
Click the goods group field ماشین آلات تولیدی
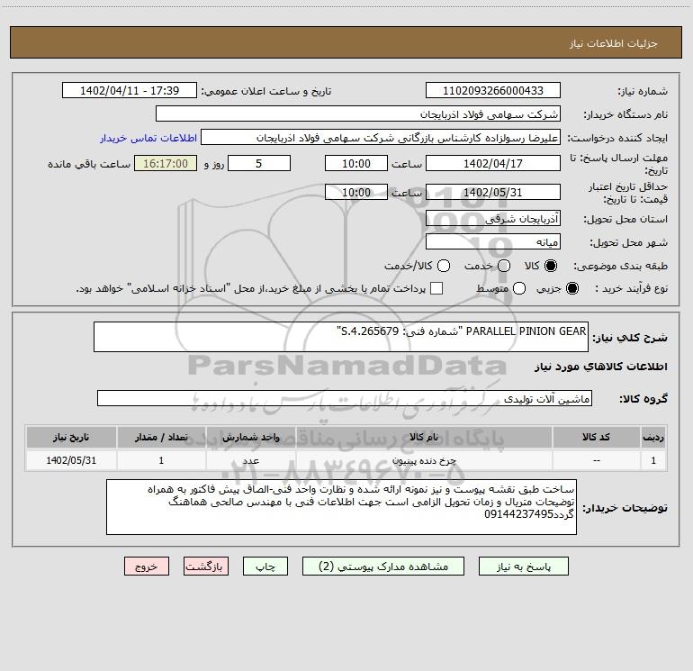tap(345, 398)
